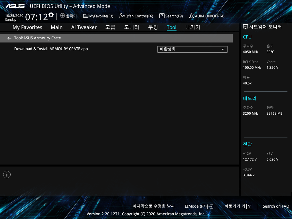Open the 부팅 tab

pos(153,27)
